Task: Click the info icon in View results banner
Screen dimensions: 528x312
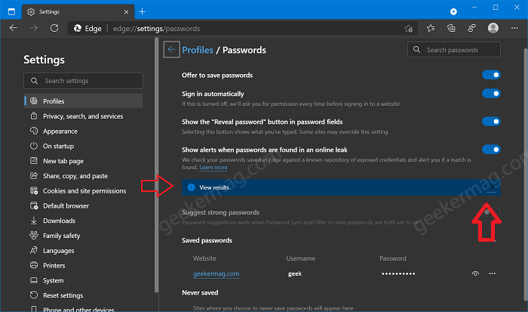Action: (192, 187)
